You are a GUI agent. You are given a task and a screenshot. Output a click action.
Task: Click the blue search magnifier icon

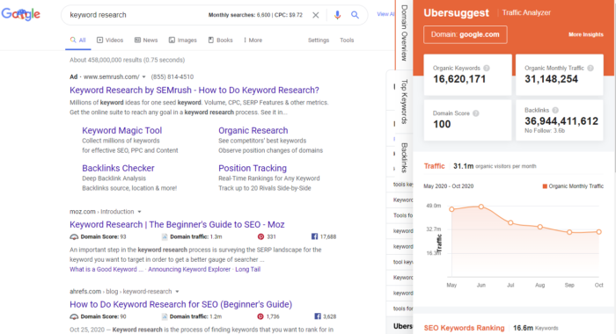tap(355, 15)
